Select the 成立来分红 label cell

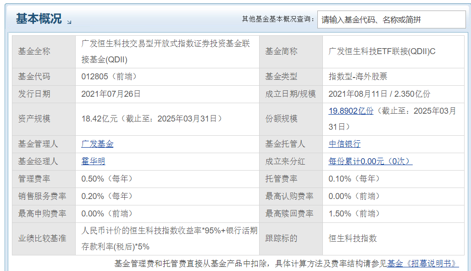[291, 161]
